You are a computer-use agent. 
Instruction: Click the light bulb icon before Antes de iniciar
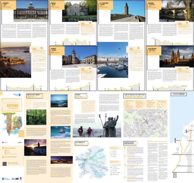pos(148,141)
